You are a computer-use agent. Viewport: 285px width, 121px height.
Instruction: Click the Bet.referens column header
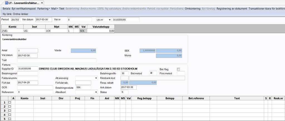point(196,98)
